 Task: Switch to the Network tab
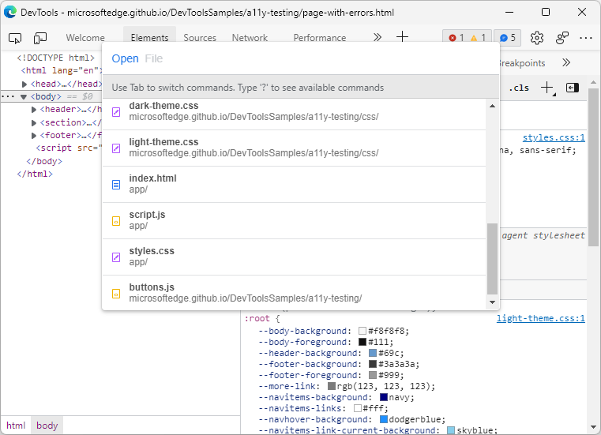[250, 38]
